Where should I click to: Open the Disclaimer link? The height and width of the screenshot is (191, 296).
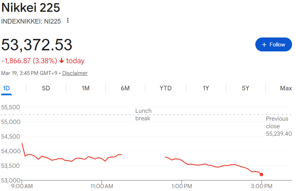[x=75, y=73]
